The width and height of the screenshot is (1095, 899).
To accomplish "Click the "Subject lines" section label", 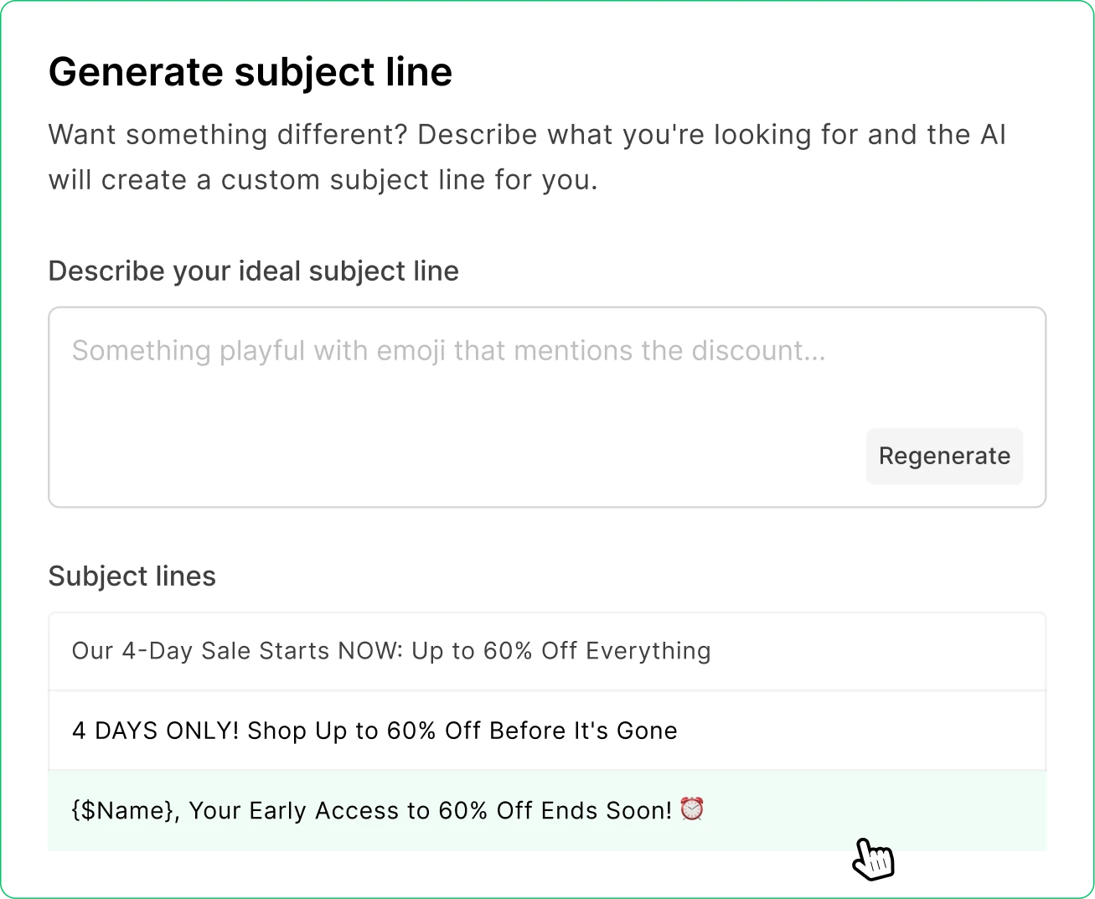I will point(132,576).
